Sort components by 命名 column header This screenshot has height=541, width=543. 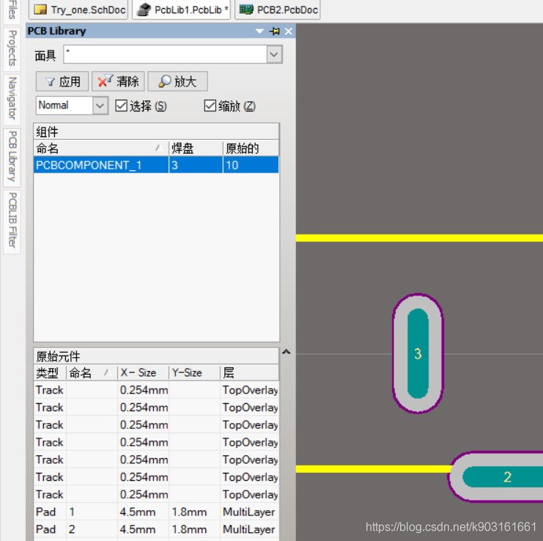pos(100,148)
